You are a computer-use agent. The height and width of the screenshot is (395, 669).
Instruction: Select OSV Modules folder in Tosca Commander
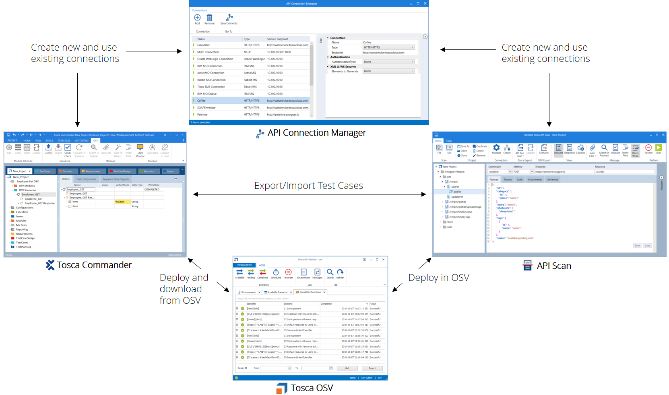click(x=24, y=186)
